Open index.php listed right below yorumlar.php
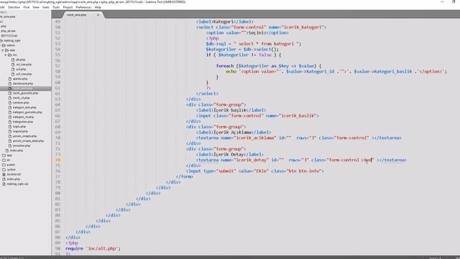460x259 pixels. click(16, 150)
